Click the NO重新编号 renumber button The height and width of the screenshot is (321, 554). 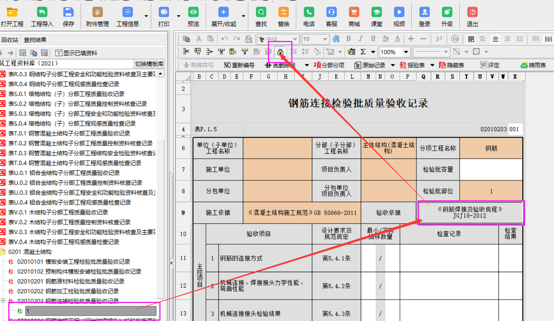[239, 65]
